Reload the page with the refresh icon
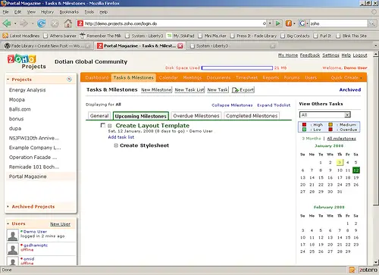This screenshot has width=379, height=275. (x=42, y=23)
